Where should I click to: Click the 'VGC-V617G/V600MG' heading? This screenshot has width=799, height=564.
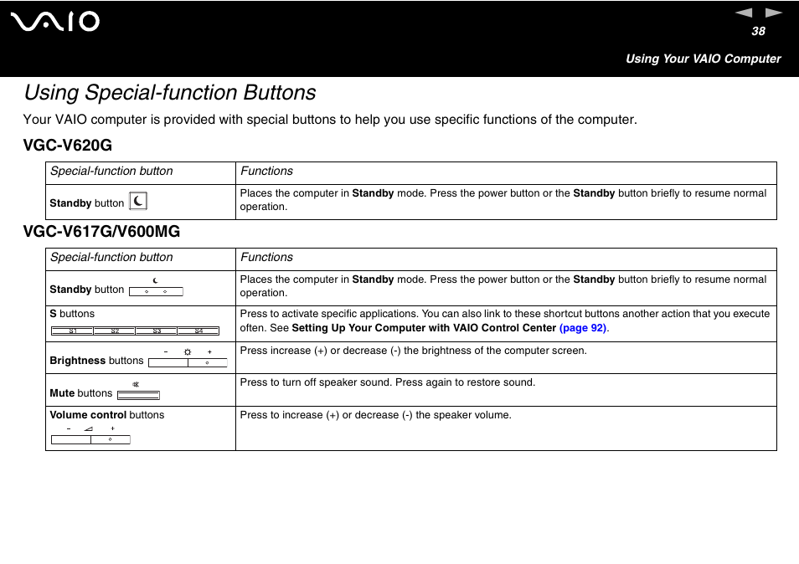click(101, 232)
